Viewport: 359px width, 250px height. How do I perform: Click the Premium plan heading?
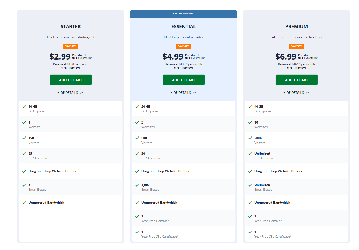(x=296, y=27)
